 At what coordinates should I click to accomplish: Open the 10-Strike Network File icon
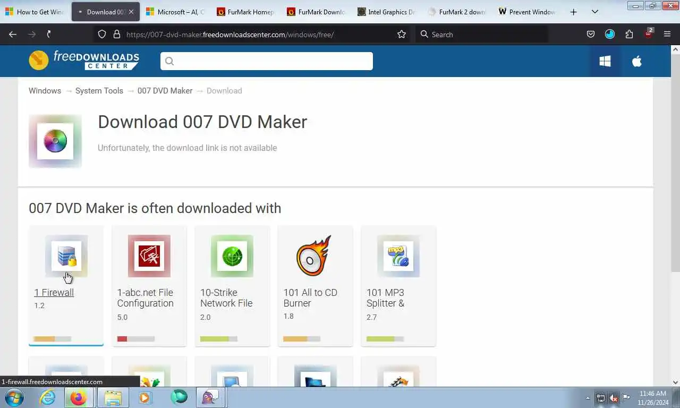(x=232, y=256)
